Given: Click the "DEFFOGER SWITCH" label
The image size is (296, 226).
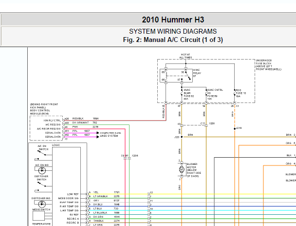Looking at the screenshot, I should coord(41,178).
